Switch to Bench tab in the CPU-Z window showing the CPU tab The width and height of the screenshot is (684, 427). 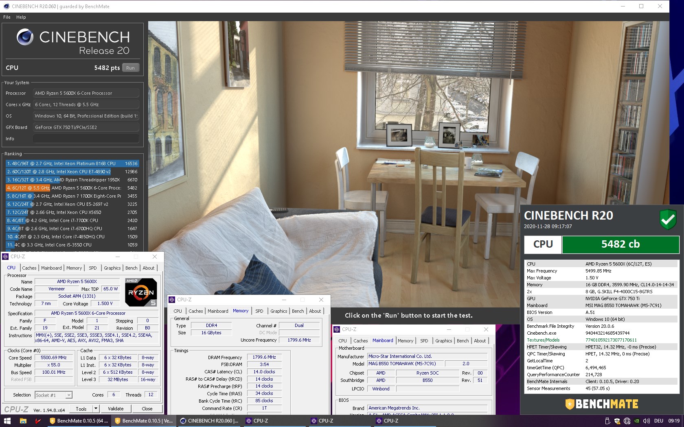[x=132, y=268]
